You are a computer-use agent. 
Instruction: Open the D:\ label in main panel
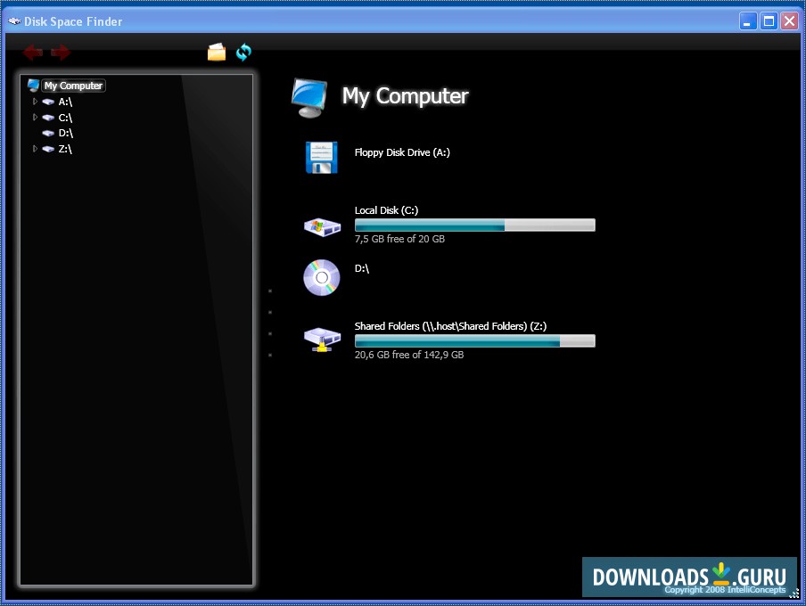(362, 268)
